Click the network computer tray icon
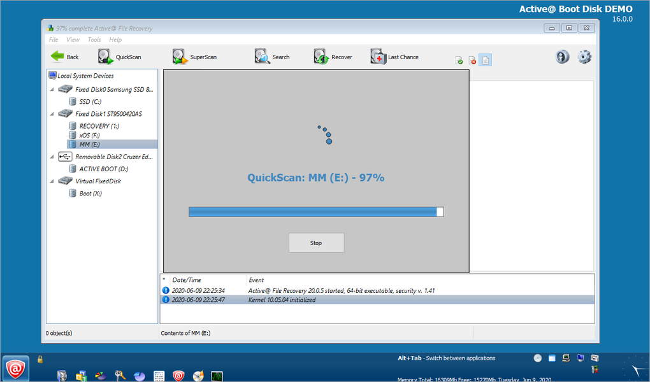The width and height of the screenshot is (650, 382). point(566,358)
